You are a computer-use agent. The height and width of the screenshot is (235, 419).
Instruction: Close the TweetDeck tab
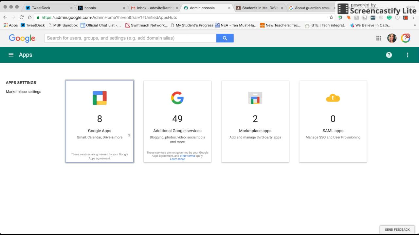point(71,8)
